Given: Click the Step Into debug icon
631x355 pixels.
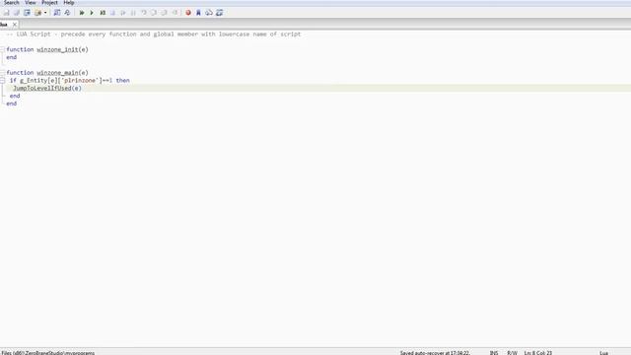Looking at the screenshot, I should tap(144, 13).
